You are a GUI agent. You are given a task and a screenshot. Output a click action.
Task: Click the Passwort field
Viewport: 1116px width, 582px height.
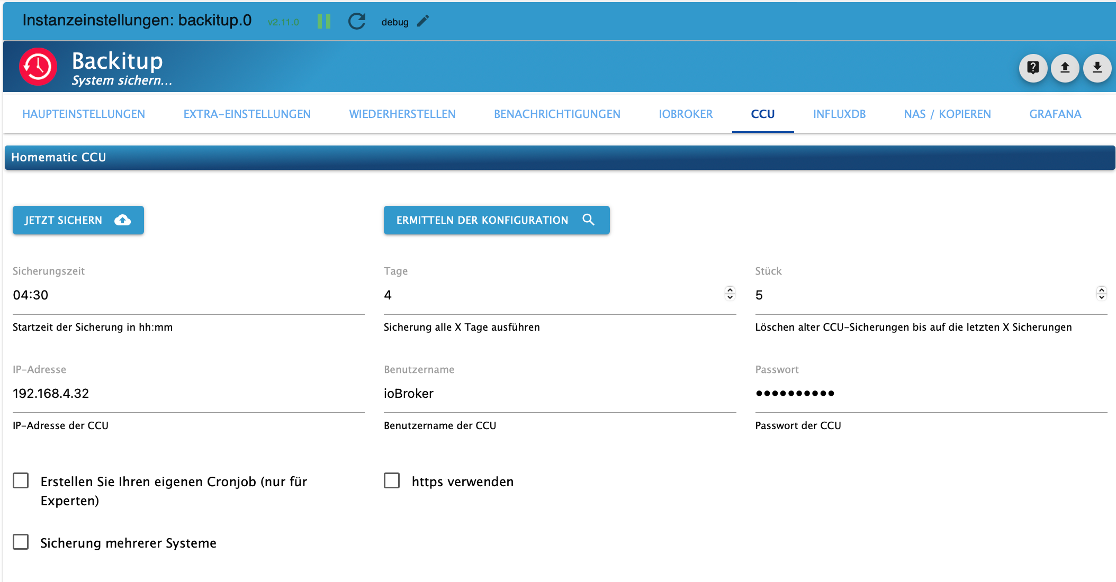click(931, 394)
